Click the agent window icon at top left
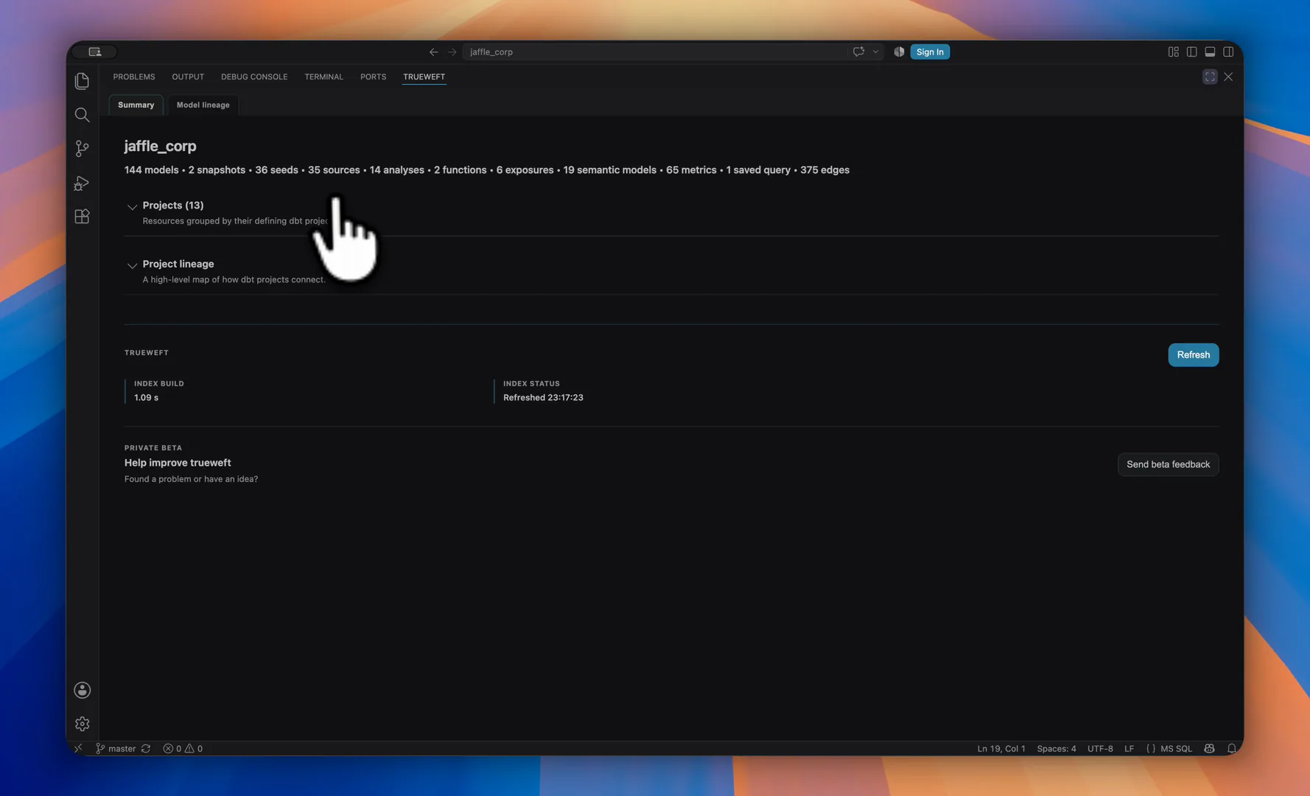 pos(95,52)
